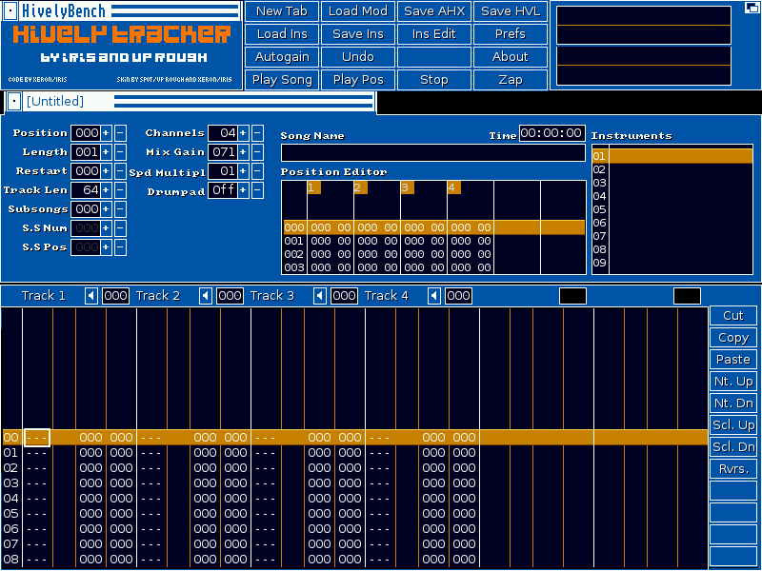This screenshot has height=571, width=762.
Task: Stop playback with the Stop button
Action: (434, 80)
